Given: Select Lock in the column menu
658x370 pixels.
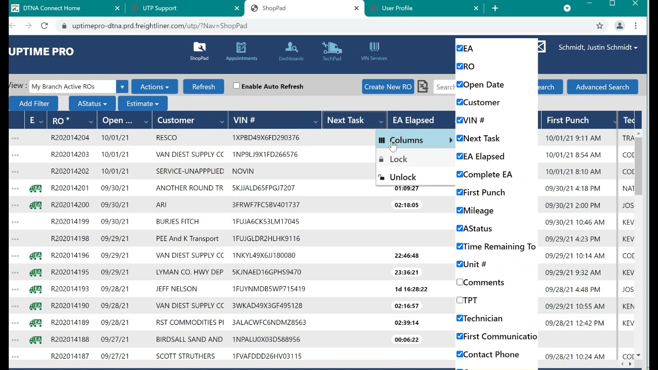Looking at the screenshot, I should 416,159.
